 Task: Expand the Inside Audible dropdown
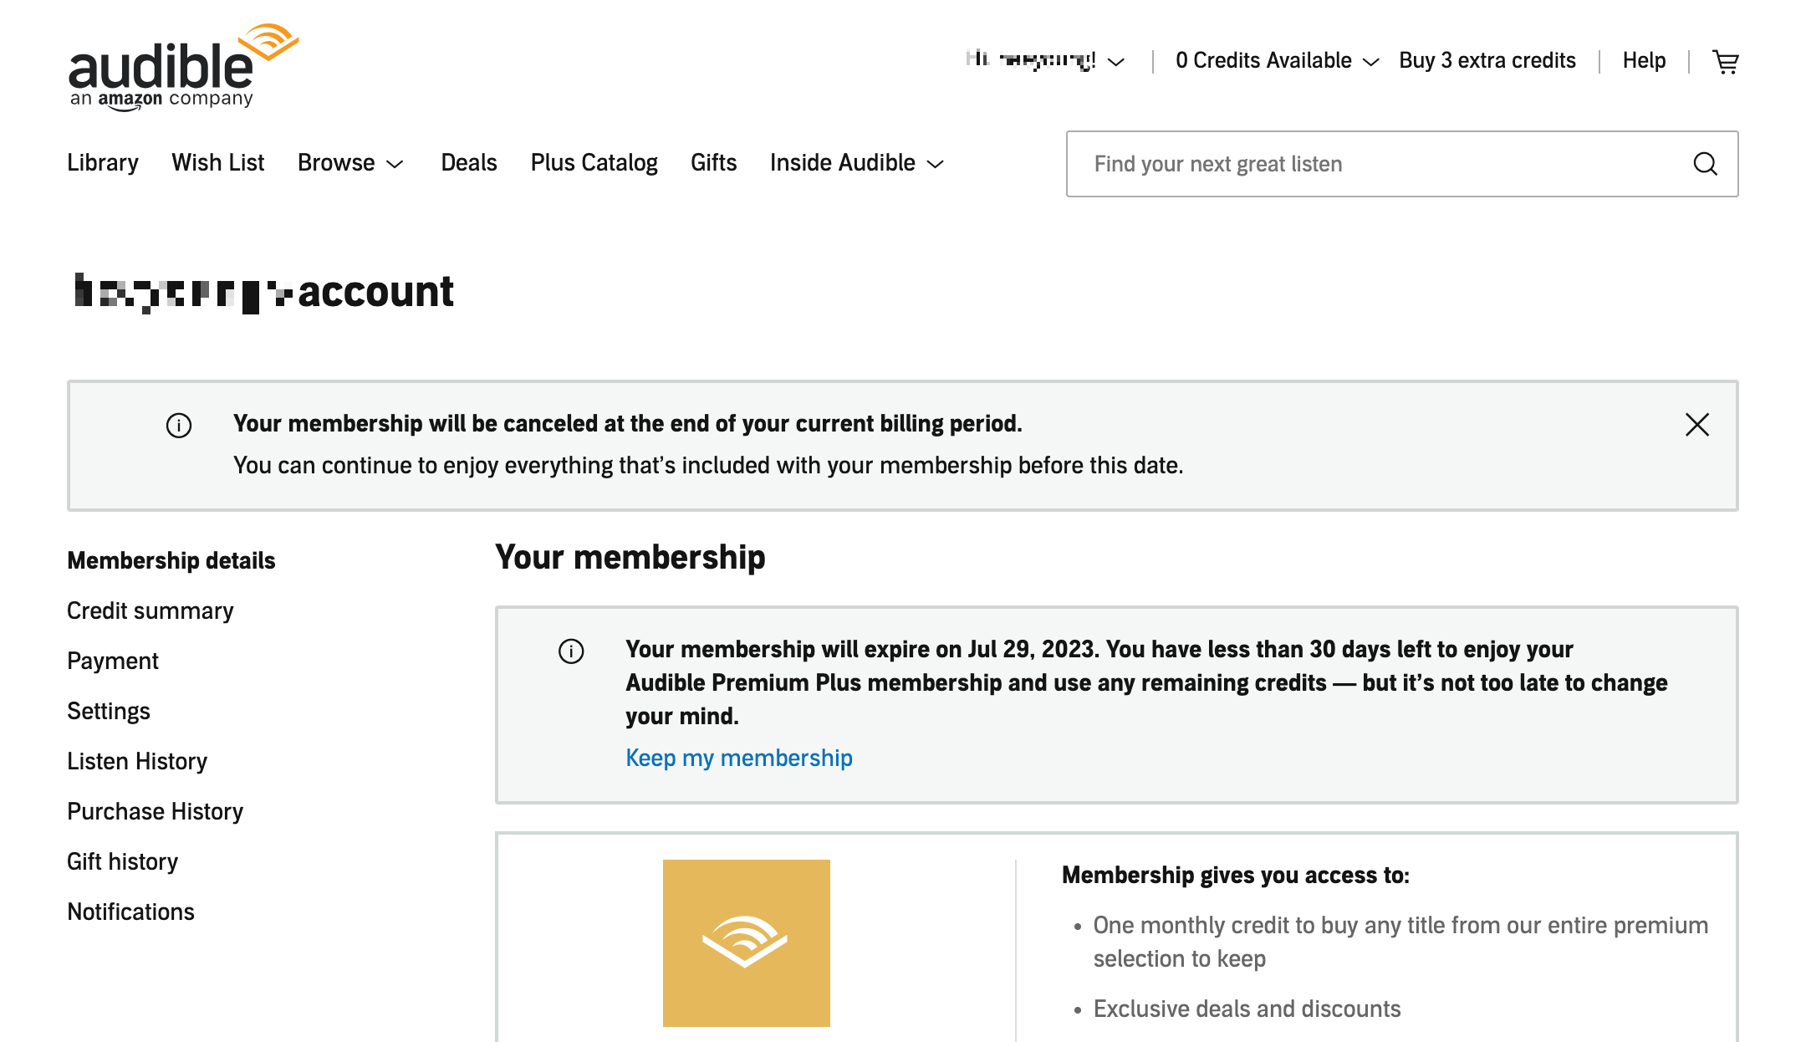(x=856, y=163)
